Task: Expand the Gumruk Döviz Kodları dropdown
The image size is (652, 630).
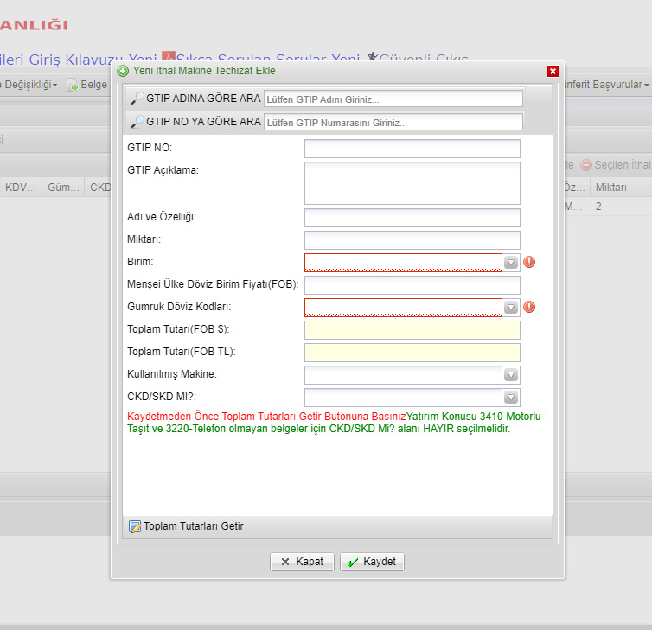Action: pyautogui.click(x=511, y=308)
